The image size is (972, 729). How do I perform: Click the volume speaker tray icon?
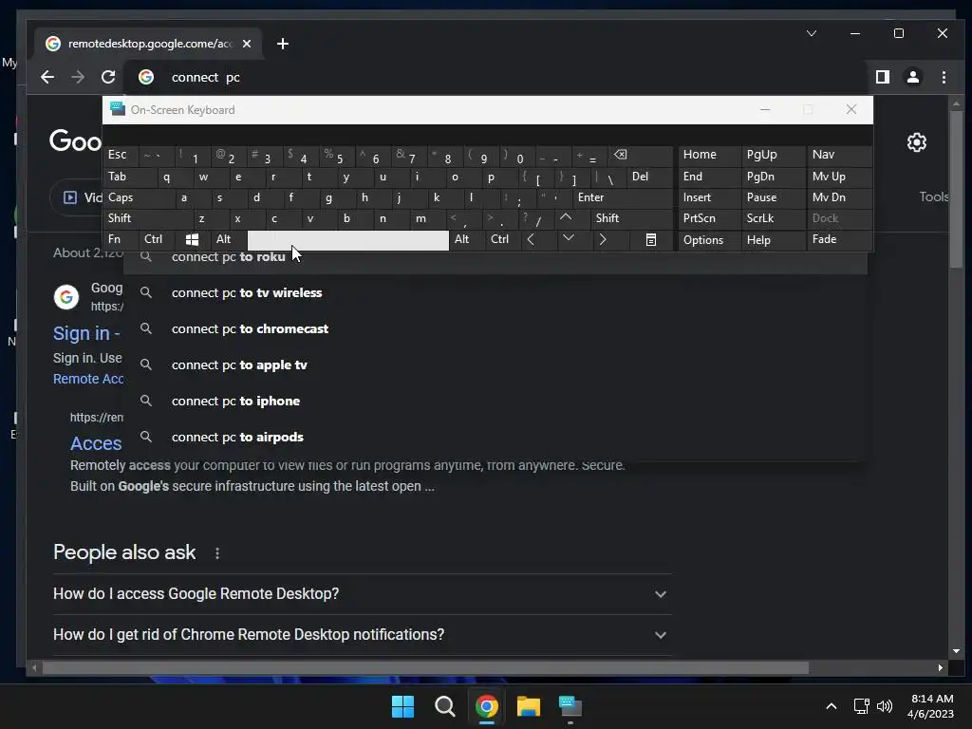[x=885, y=706]
